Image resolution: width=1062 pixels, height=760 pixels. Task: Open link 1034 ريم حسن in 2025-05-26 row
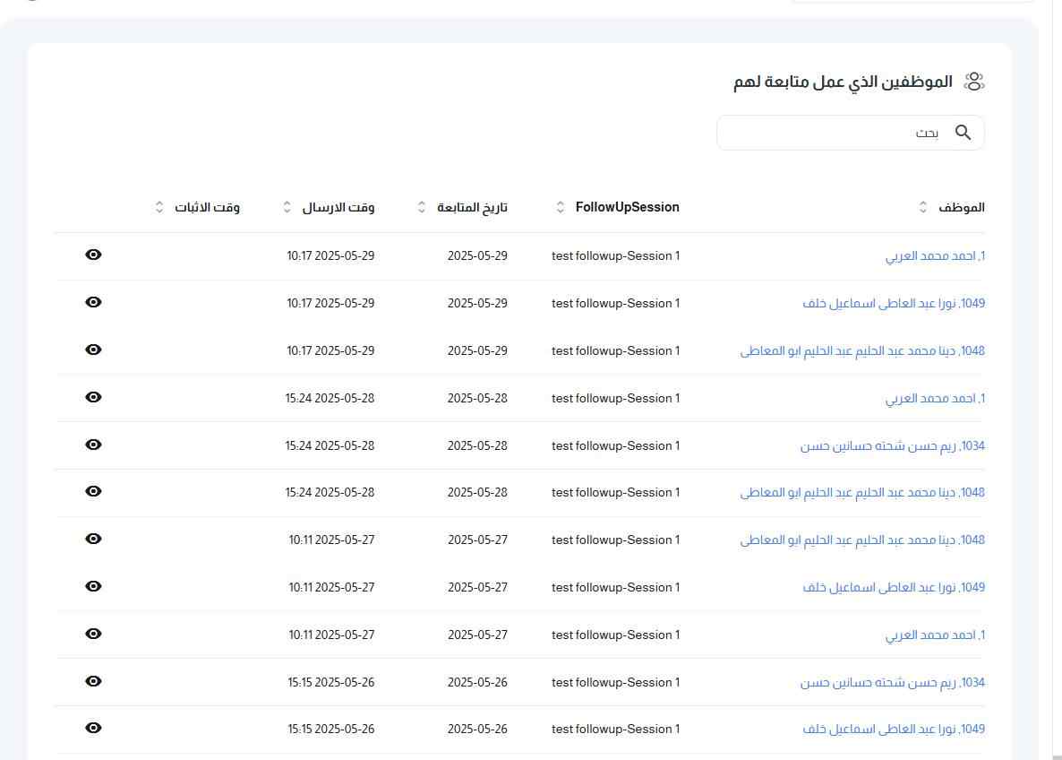(892, 683)
